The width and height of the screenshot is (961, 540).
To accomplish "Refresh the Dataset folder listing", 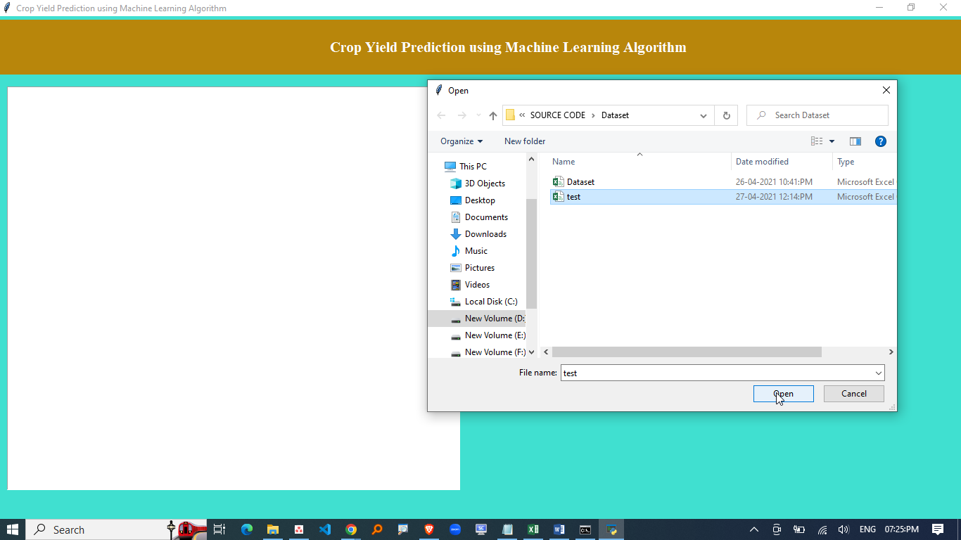I will tap(726, 116).
